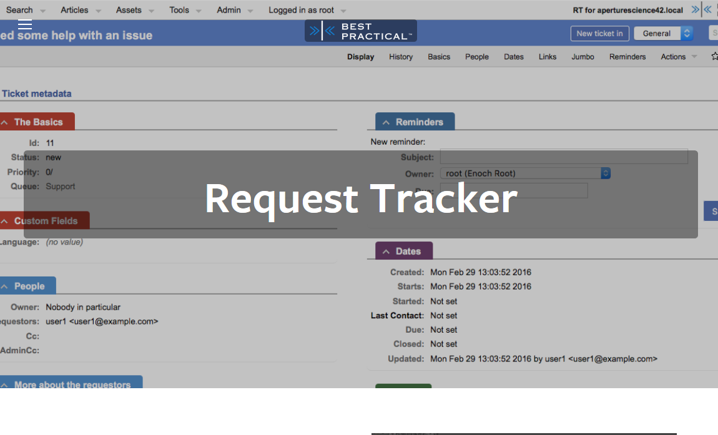Click the Id value 11
The image size is (718, 435).
click(x=50, y=144)
